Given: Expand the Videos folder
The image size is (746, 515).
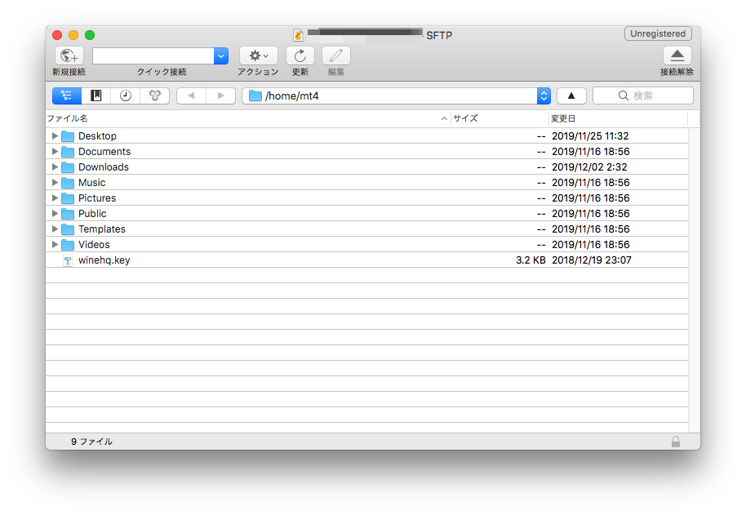Looking at the screenshot, I should 55,244.
